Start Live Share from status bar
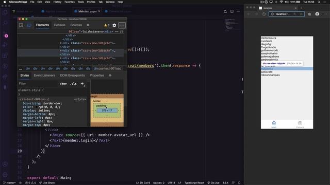The image size is (330, 185). [x=47, y=183]
